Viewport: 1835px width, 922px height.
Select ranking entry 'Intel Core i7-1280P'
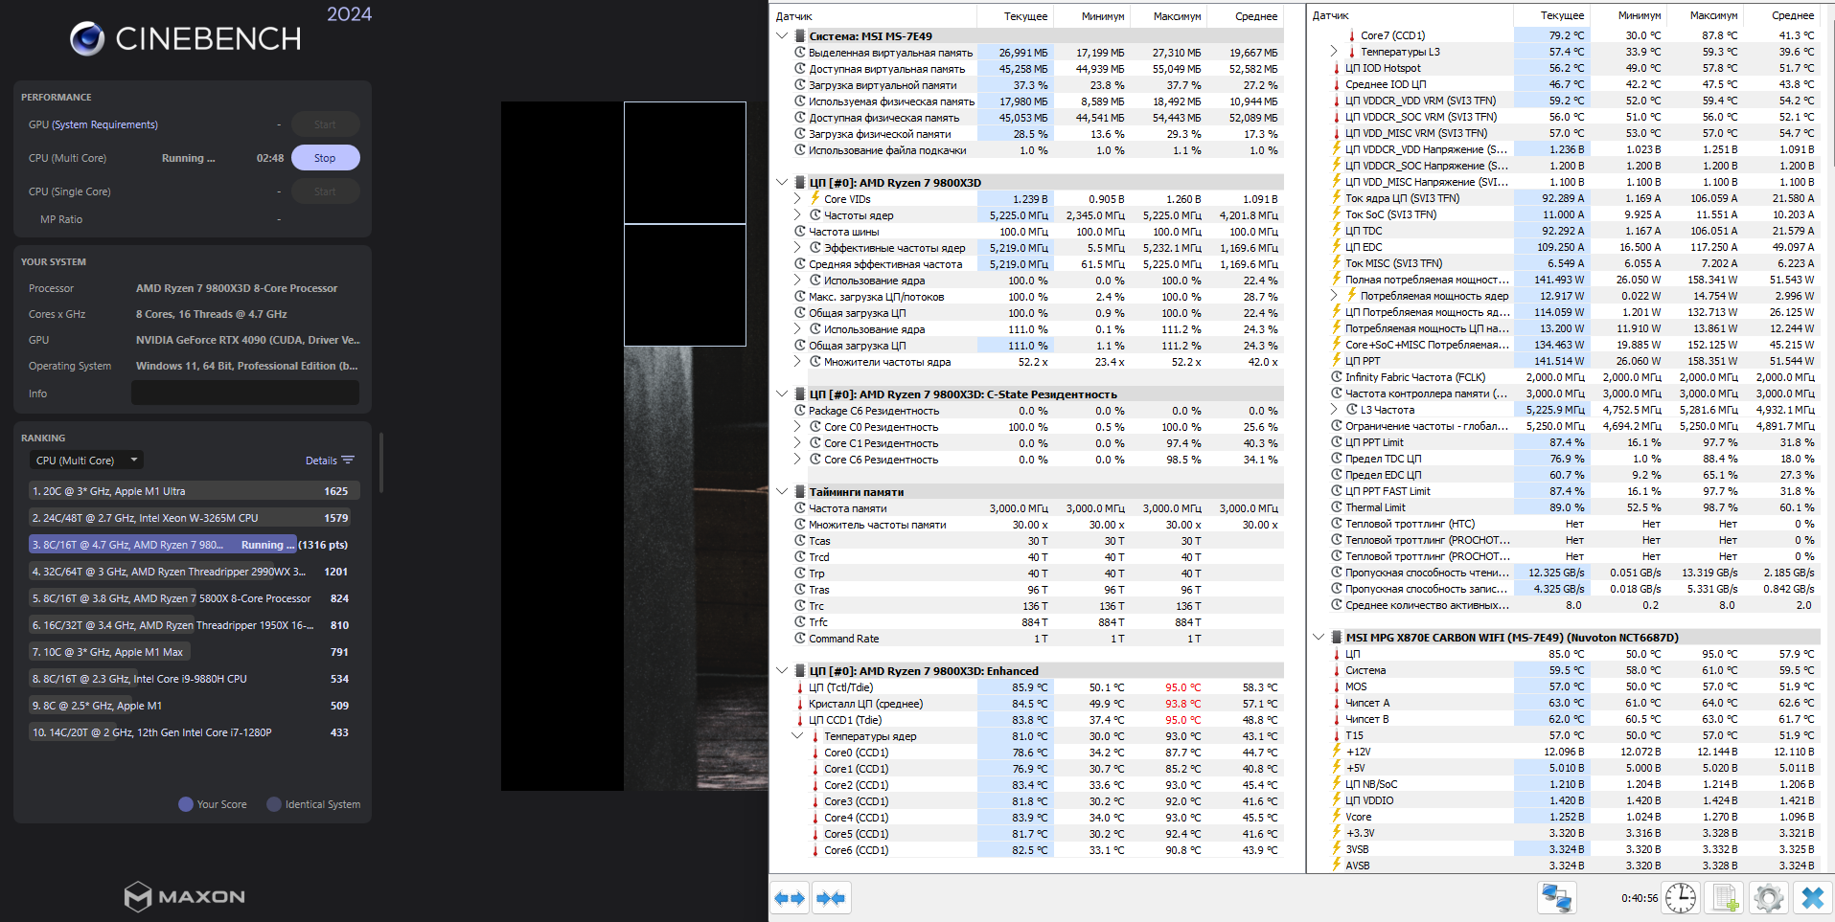pyautogui.click(x=195, y=732)
